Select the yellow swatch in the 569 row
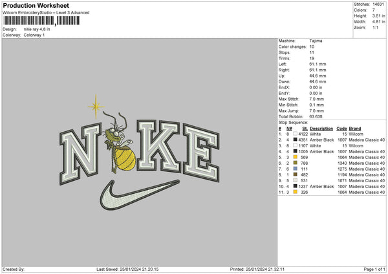The height and width of the screenshot is (274, 388). pos(296,157)
